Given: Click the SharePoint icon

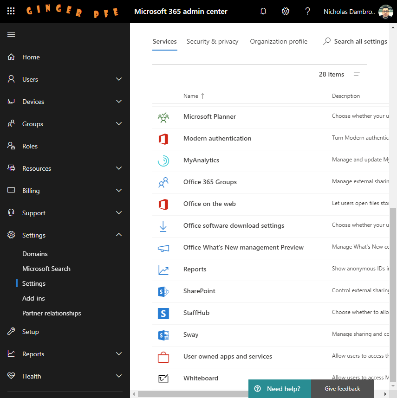Looking at the screenshot, I should (x=163, y=291).
